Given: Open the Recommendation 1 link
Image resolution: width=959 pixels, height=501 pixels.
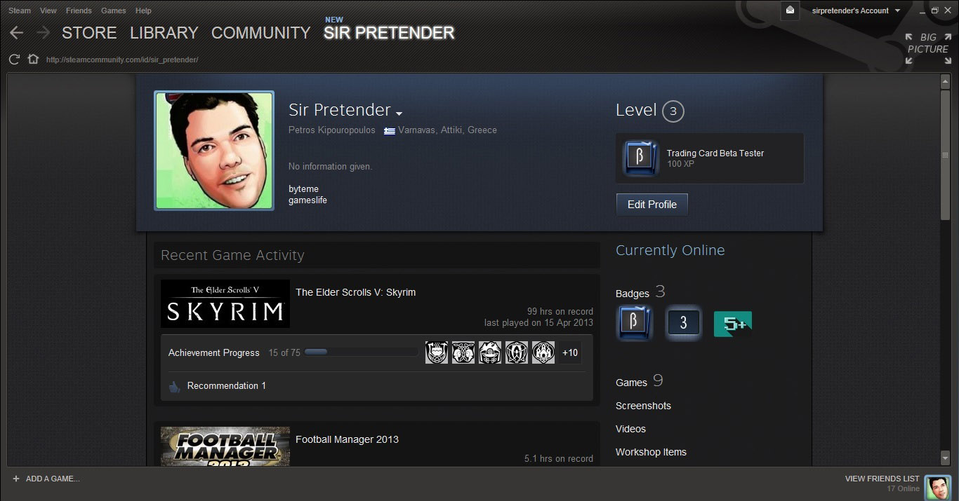Looking at the screenshot, I should click(x=227, y=386).
